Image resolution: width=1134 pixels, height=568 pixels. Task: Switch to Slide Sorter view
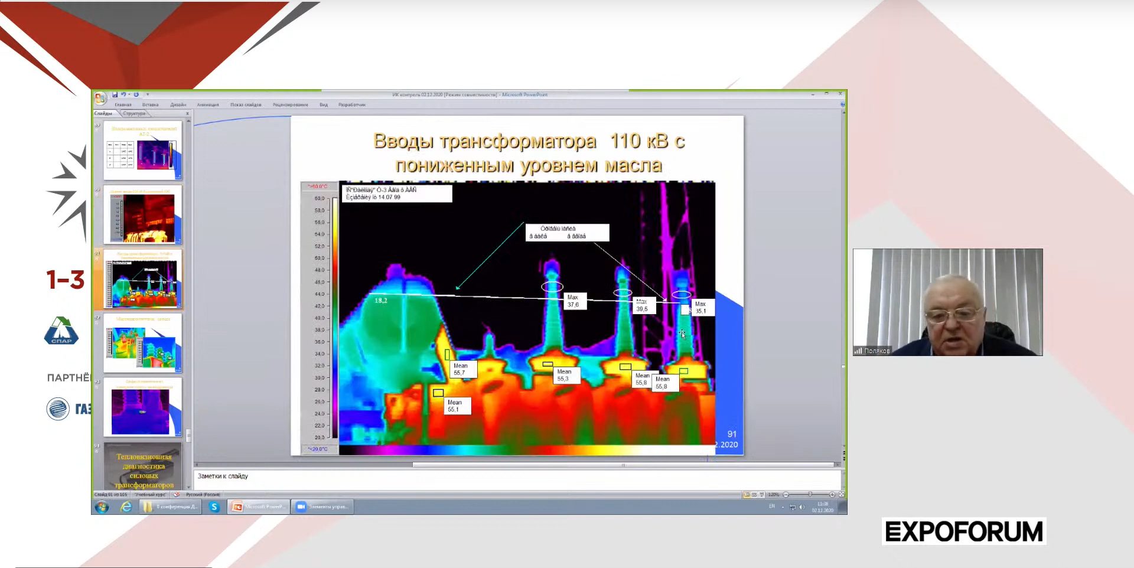754,495
